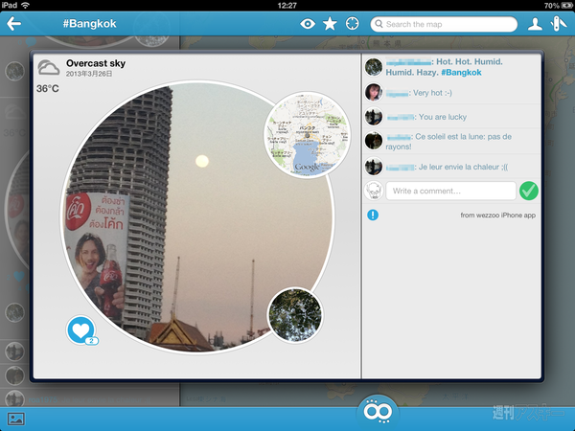Open the avatar beside the 'Very hot :-)' comment

(x=375, y=93)
